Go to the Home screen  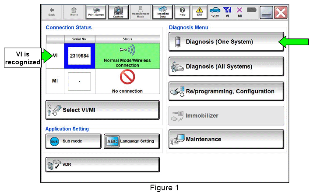pos(74,12)
